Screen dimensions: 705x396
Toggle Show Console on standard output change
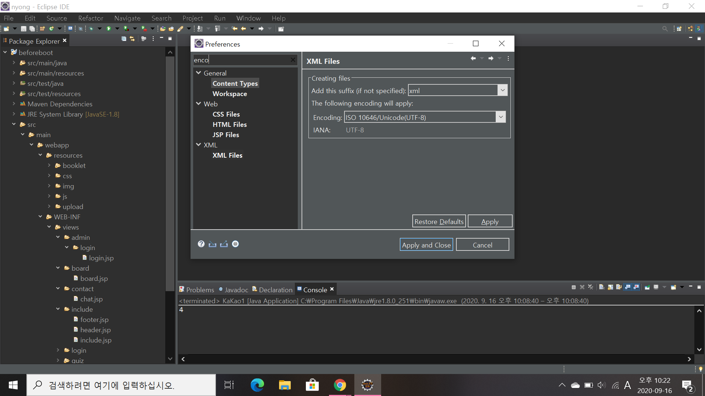point(628,287)
